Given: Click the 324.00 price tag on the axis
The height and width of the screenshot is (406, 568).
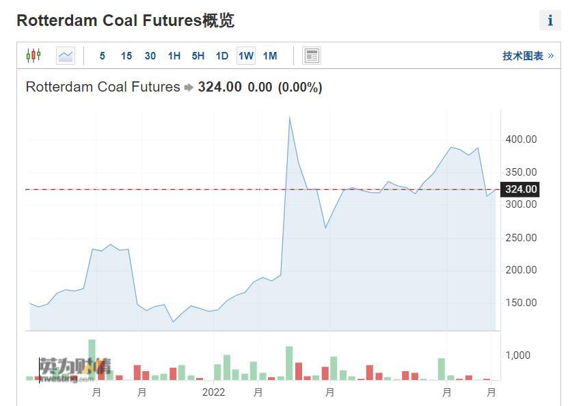Looking at the screenshot, I should [x=521, y=189].
